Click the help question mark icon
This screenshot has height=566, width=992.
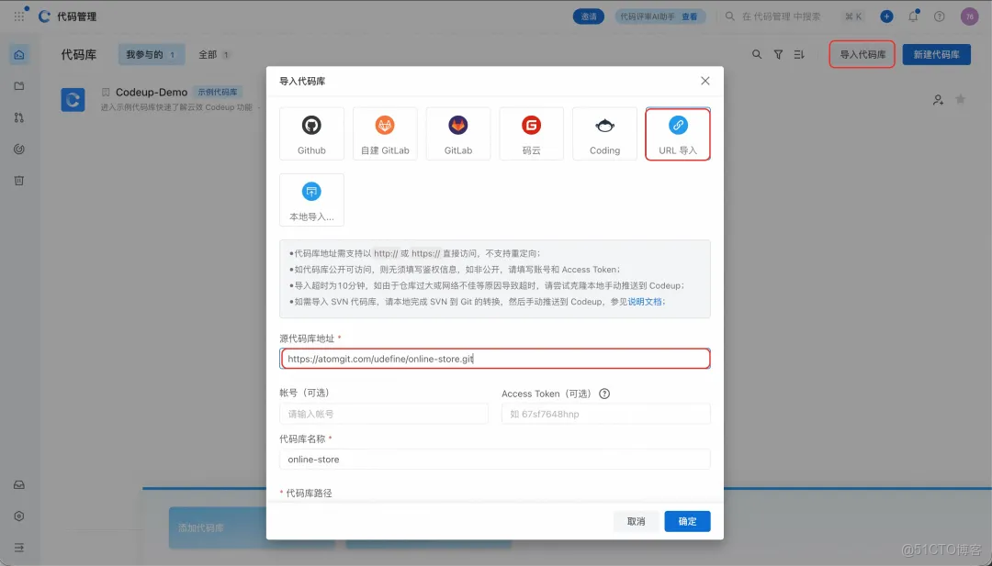tap(938, 16)
